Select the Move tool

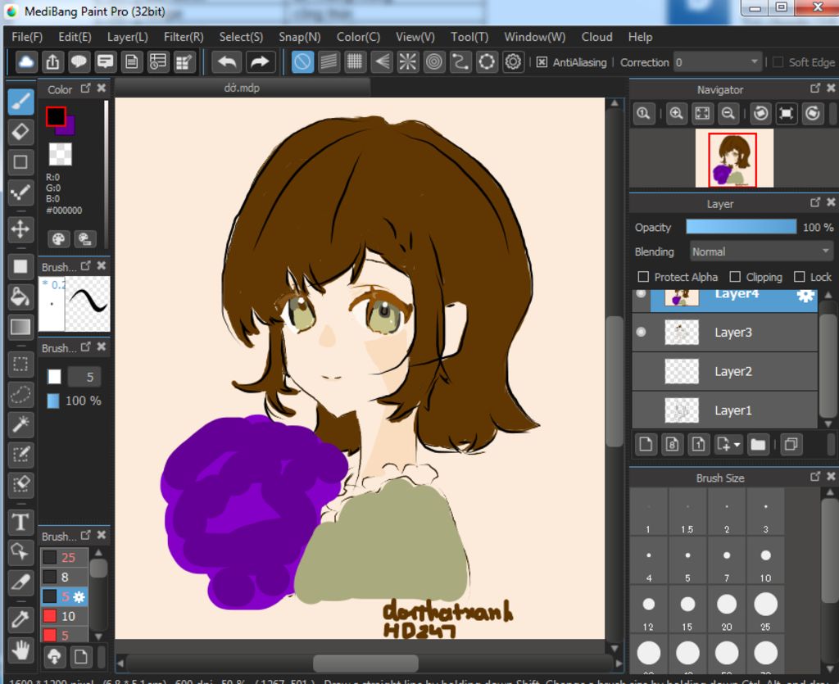pos(20,229)
